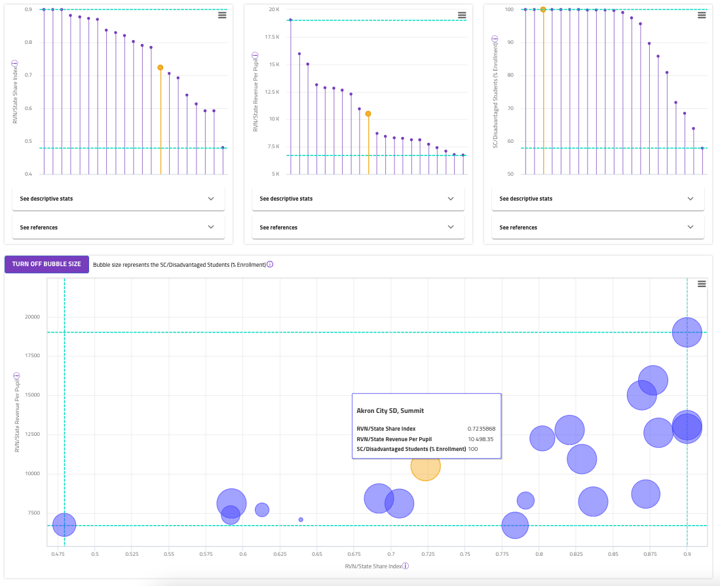Click info icon on first chart's y-axis label

(x=14, y=64)
